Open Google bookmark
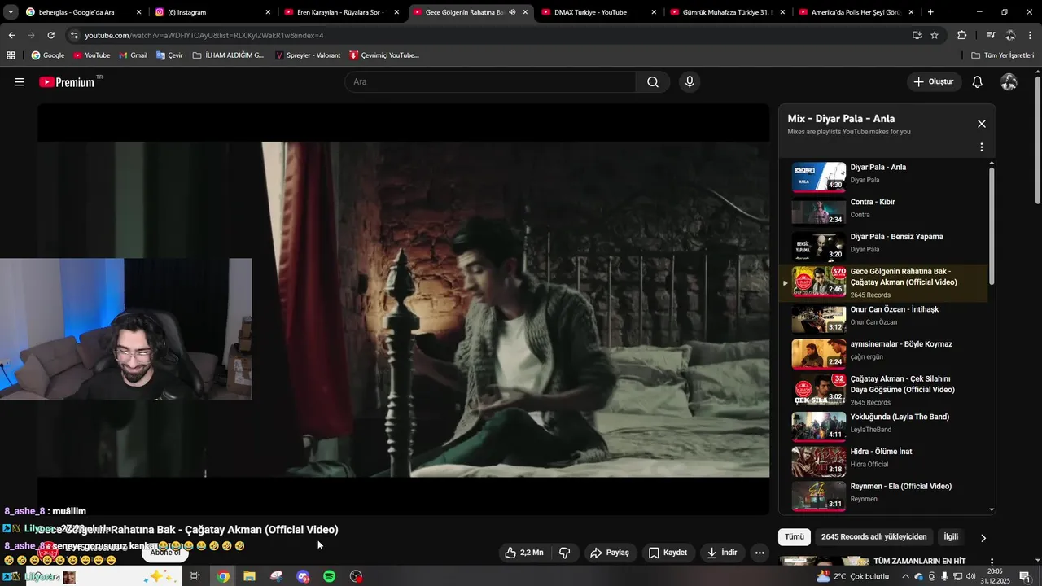Screen dimensions: 1042x586 point(48,55)
